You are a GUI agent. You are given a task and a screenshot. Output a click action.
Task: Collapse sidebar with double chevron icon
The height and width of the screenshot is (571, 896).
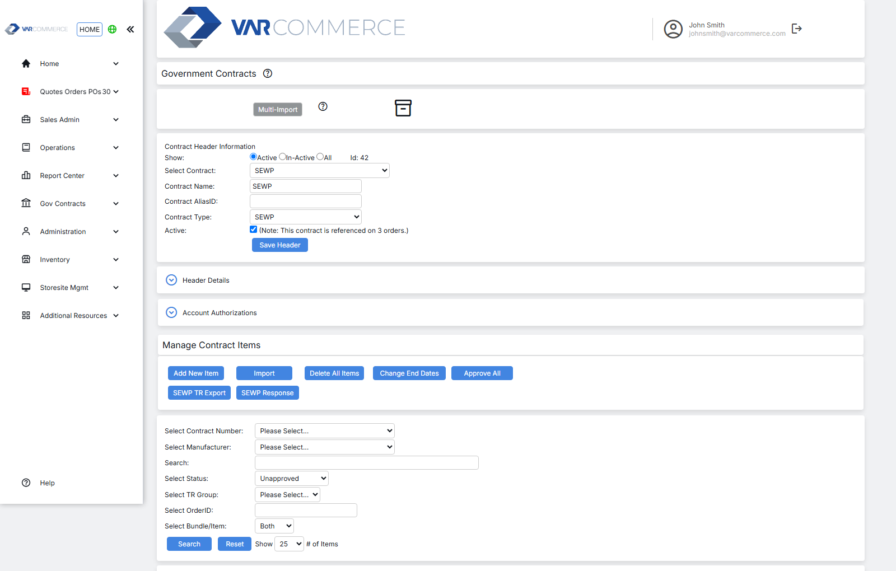coord(130,29)
